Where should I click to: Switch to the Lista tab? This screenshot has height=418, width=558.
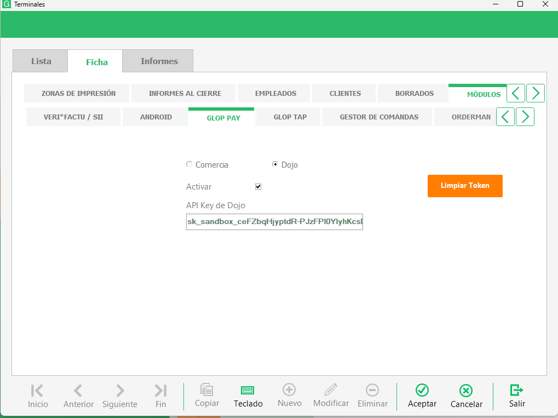[x=41, y=61]
